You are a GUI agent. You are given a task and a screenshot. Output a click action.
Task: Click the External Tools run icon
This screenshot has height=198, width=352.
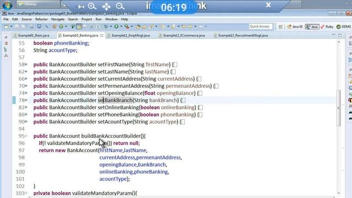coord(127,26)
